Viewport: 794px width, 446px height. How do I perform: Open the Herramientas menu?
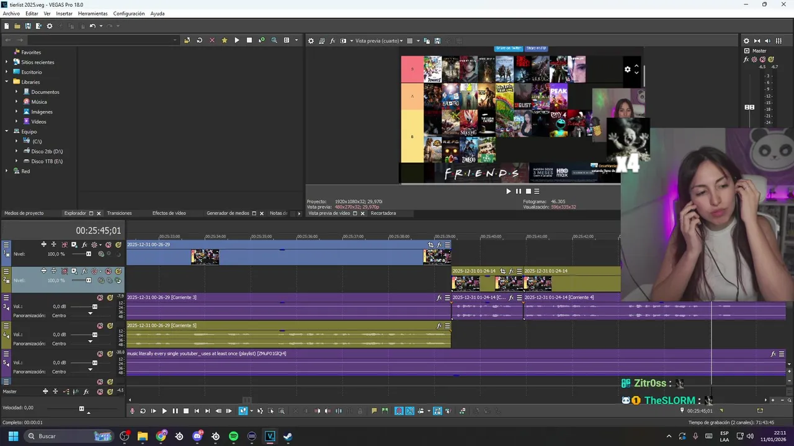92,14
